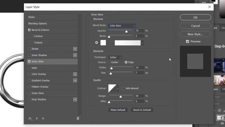Expand the gradient picker arrow
The height and width of the screenshot is (127, 225).
[x=142, y=43]
